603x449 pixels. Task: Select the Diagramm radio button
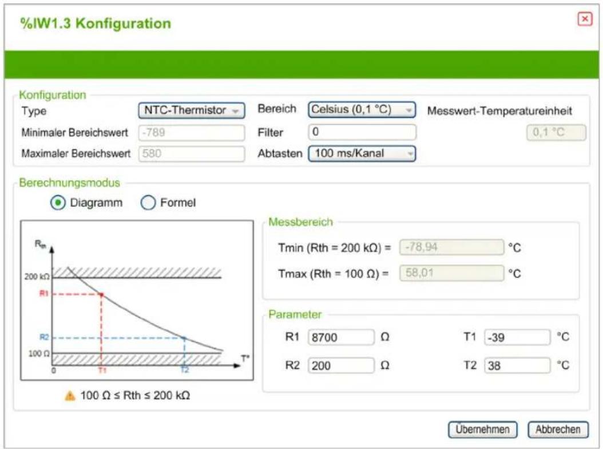(58, 203)
